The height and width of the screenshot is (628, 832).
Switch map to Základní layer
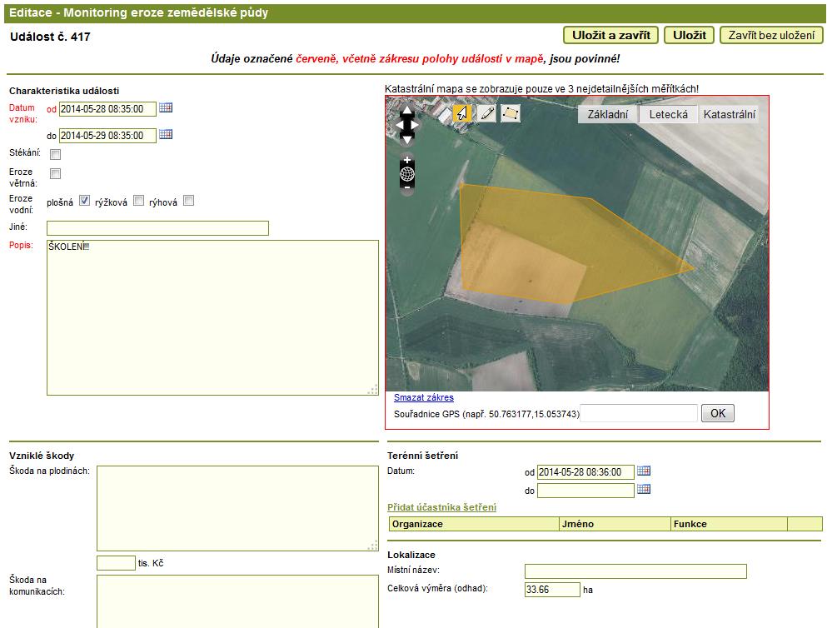click(607, 114)
